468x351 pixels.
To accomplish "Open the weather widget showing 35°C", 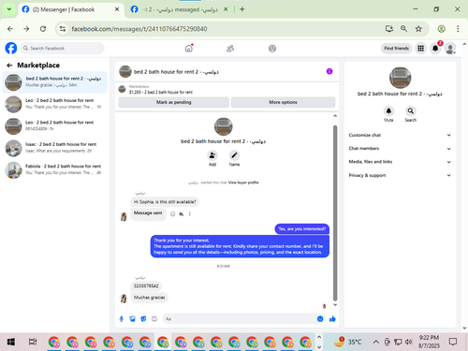I will click(348, 342).
